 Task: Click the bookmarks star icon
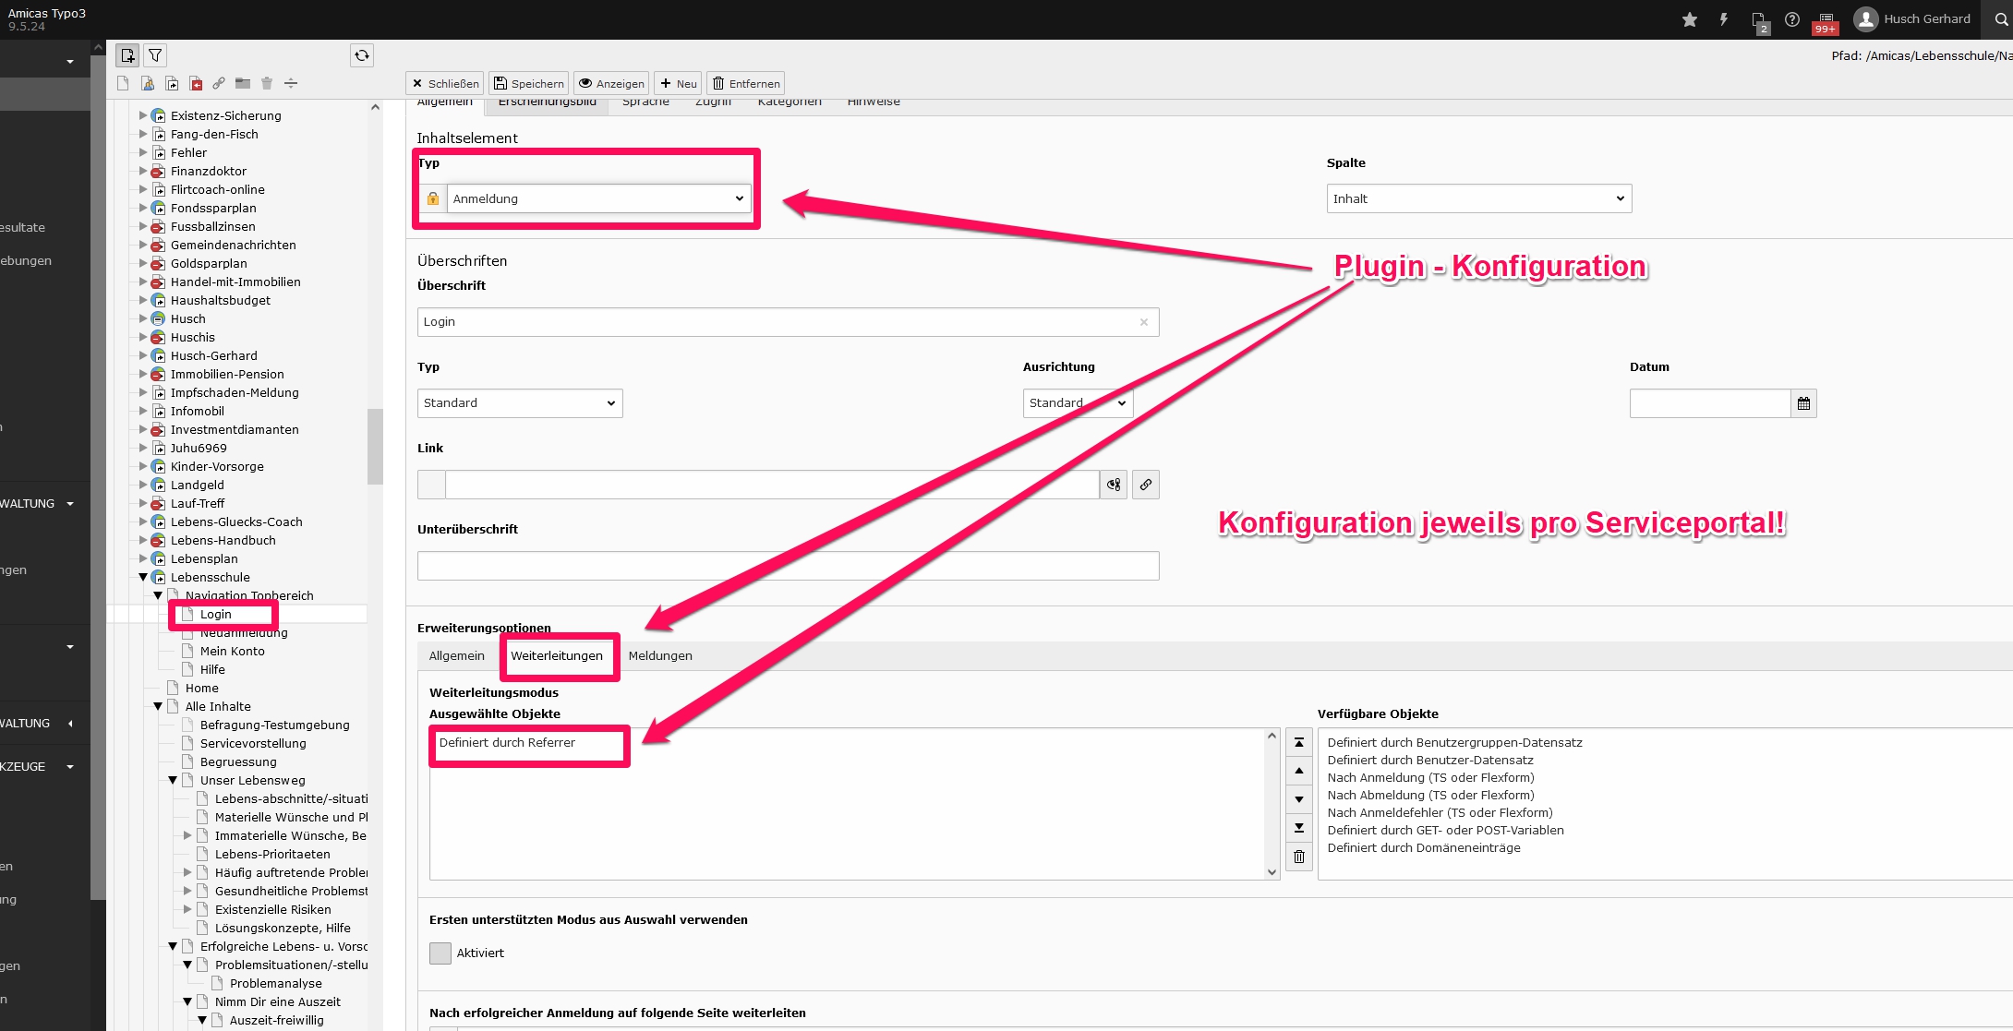click(x=1690, y=19)
